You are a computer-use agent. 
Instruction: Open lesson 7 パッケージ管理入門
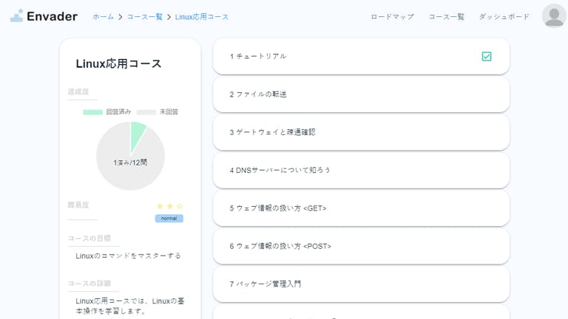361,284
